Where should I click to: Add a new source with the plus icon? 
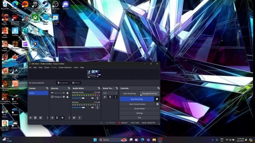point(52,118)
